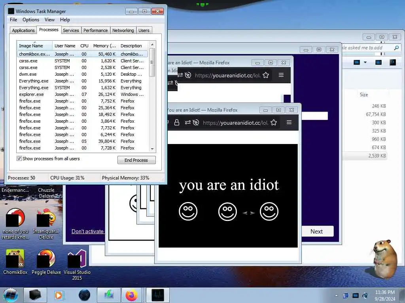Viewport: 405px width, 303px height.
Task: Click the Don't activate link
Action: point(87,231)
